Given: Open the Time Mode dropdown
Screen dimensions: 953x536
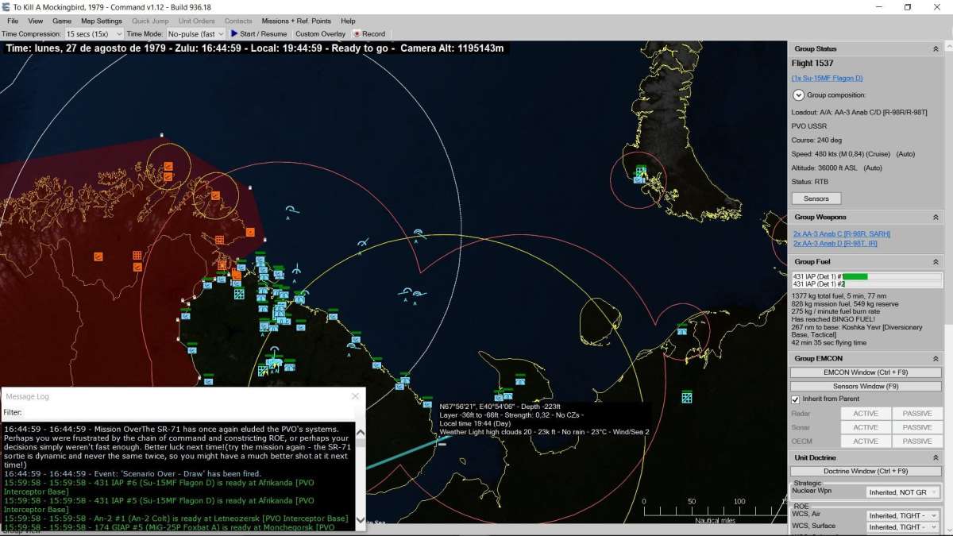Looking at the screenshot, I should point(195,34).
